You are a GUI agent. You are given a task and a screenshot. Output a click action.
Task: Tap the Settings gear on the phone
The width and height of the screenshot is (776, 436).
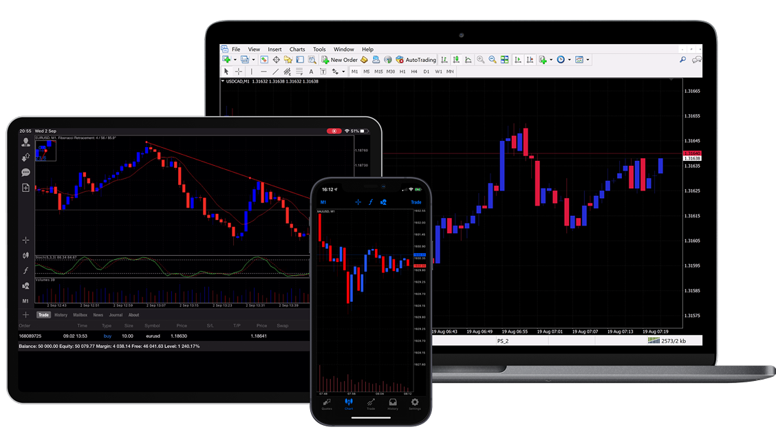(415, 403)
